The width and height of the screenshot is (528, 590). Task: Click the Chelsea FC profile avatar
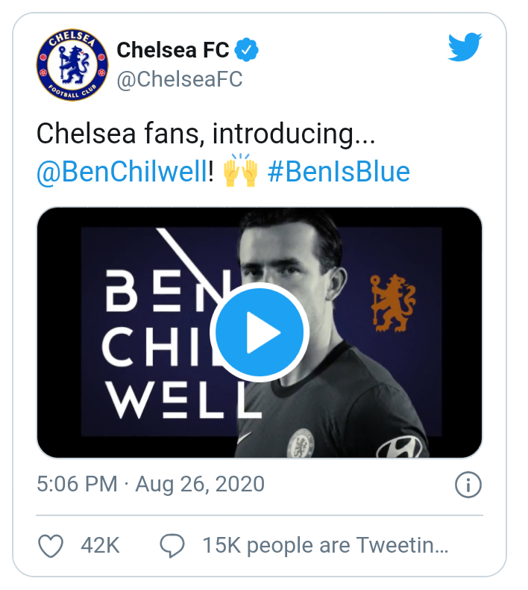click(x=72, y=65)
